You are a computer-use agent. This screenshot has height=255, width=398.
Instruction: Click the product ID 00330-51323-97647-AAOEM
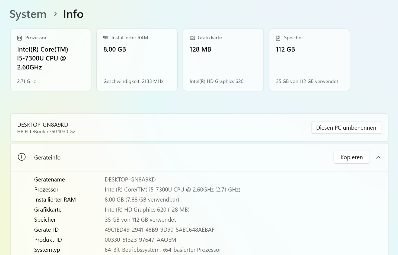coord(141,240)
